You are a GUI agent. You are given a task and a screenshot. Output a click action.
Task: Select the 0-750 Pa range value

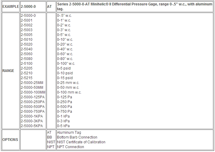click(x=65, y=112)
